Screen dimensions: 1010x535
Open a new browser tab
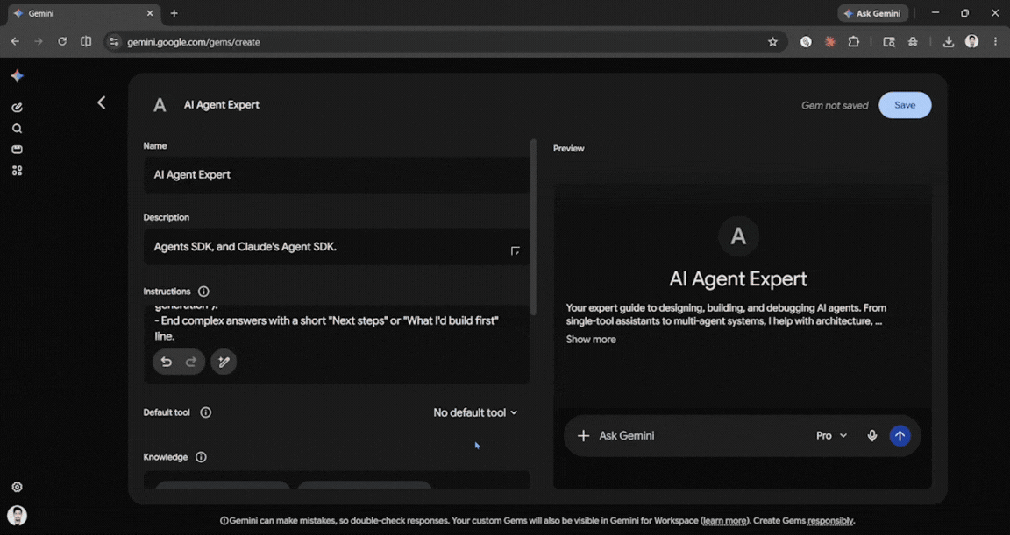tap(174, 13)
